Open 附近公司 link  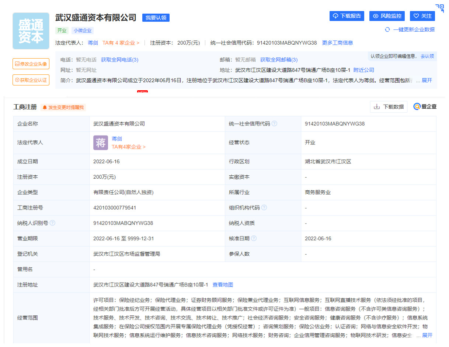[x=364, y=70]
